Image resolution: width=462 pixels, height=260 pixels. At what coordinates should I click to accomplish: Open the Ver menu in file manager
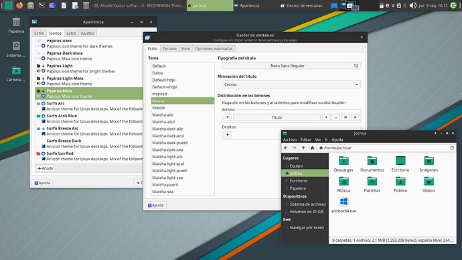tap(318, 140)
